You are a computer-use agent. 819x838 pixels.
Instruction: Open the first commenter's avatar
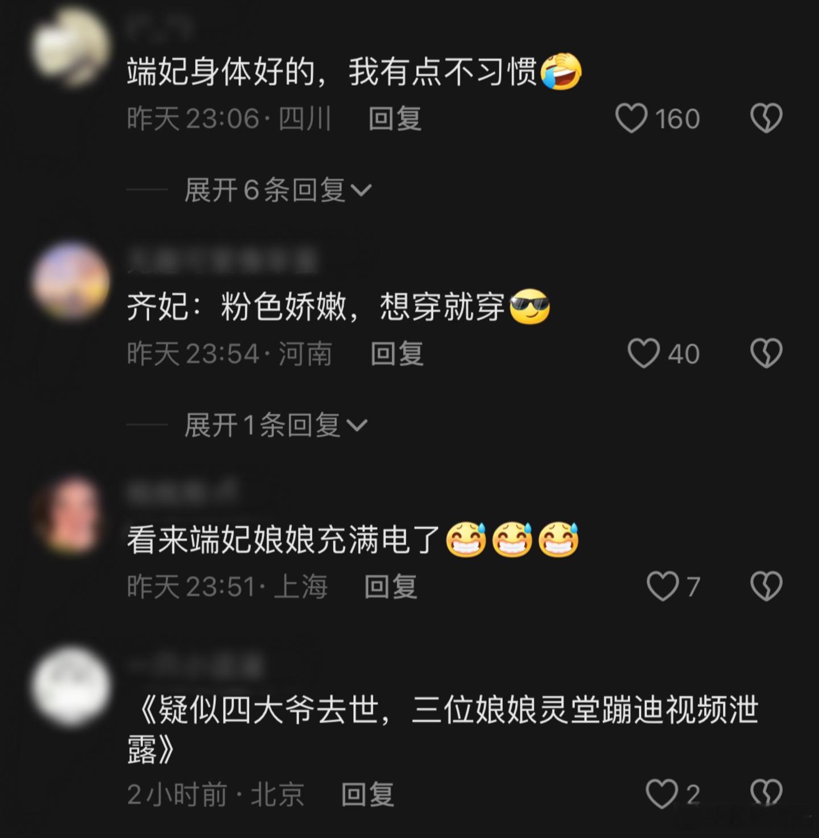(71, 47)
